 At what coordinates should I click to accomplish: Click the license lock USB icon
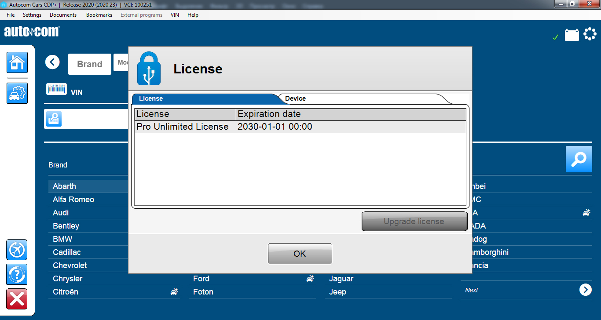[149, 68]
